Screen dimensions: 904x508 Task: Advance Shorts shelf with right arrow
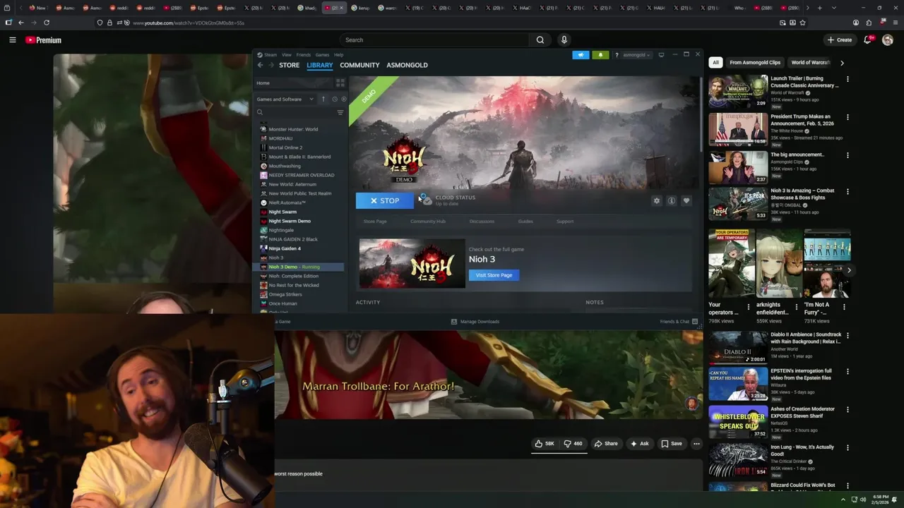849,270
